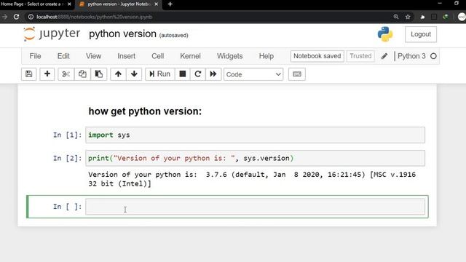This screenshot has height=262, width=466.
Task: Open the Insert menu
Action: click(126, 56)
